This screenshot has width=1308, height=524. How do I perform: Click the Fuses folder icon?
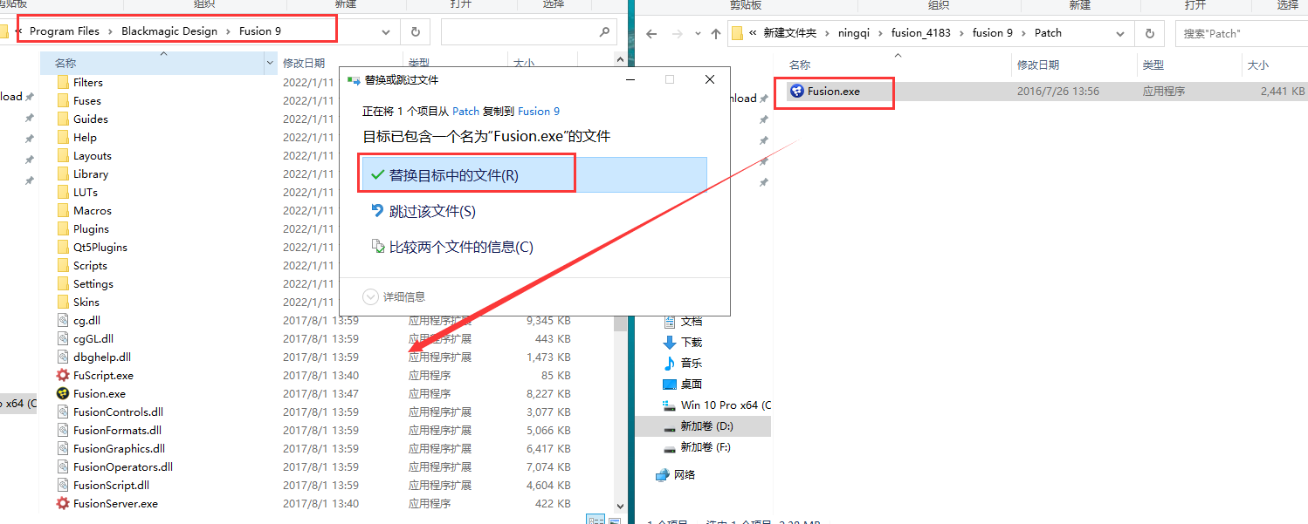(x=63, y=100)
